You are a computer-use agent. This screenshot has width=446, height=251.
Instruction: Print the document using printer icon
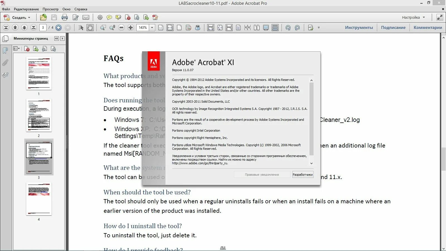point(65,17)
